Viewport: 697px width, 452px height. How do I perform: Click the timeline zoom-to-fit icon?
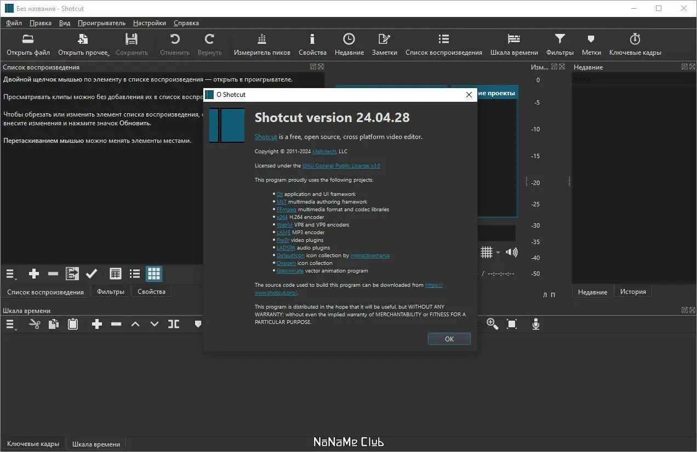coord(512,324)
